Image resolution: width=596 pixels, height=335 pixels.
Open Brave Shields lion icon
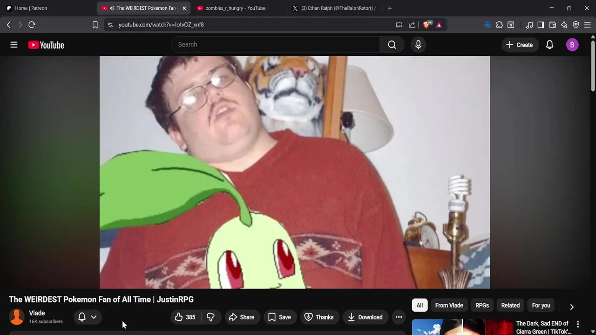[x=427, y=25]
